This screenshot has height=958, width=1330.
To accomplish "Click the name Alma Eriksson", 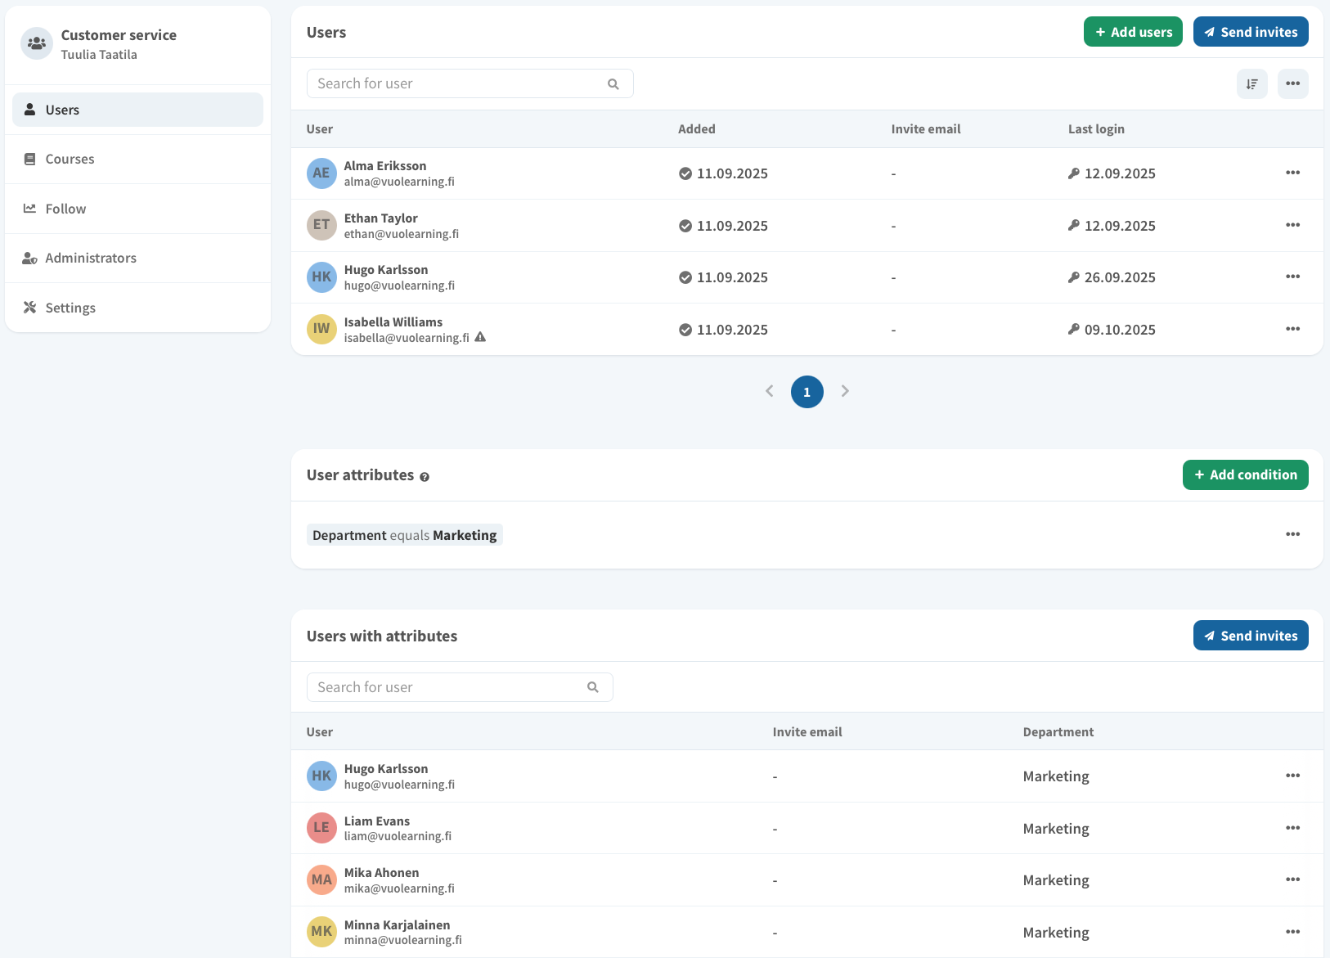I will pos(385,166).
